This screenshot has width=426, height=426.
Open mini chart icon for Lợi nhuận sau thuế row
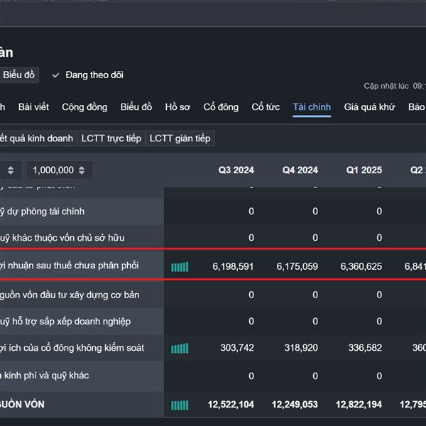point(180,267)
